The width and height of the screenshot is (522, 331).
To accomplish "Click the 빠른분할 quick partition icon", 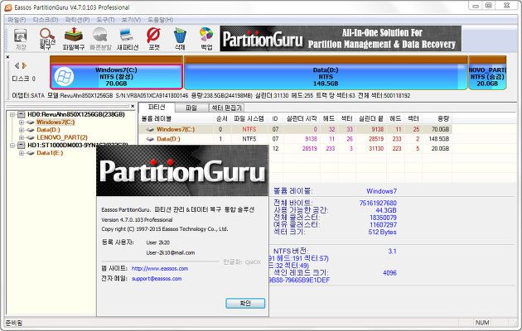I will coord(100,39).
